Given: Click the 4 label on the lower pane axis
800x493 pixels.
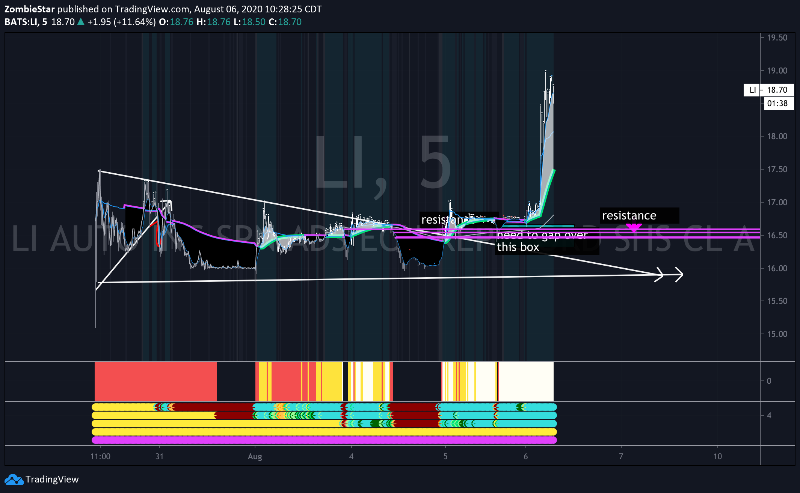Looking at the screenshot, I should pyautogui.click(x=769, y=415).
